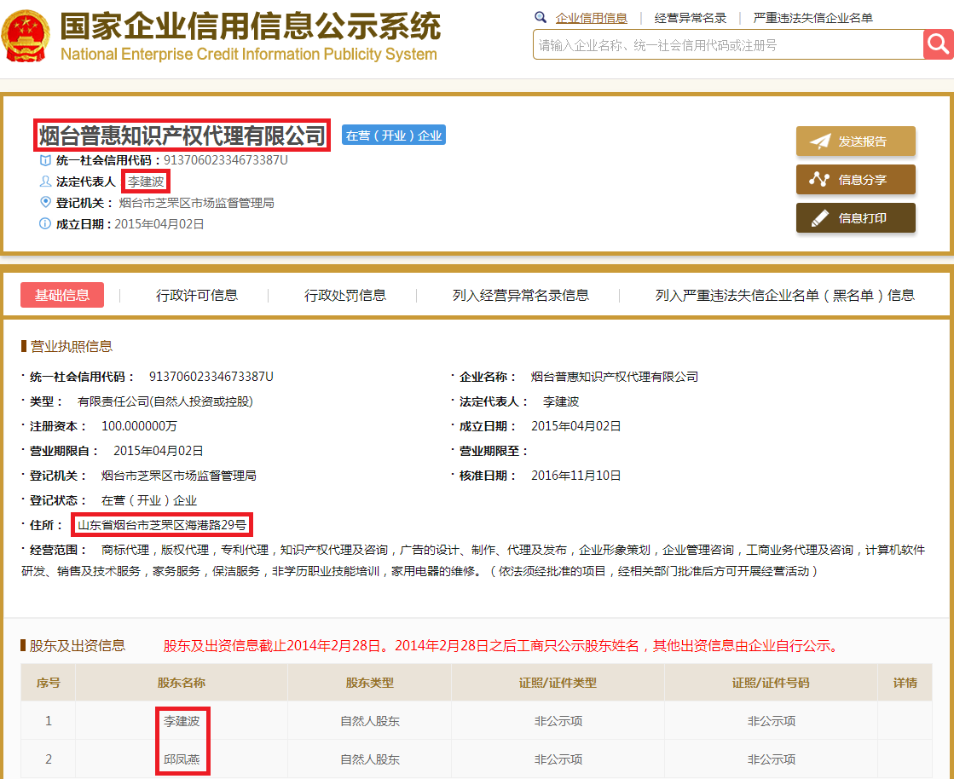The width and height of the screenshot is (954, 779).
Task: Click shareholder 邱凤燕 in the table
Action: pyautogui.click(x=182, y=759)
